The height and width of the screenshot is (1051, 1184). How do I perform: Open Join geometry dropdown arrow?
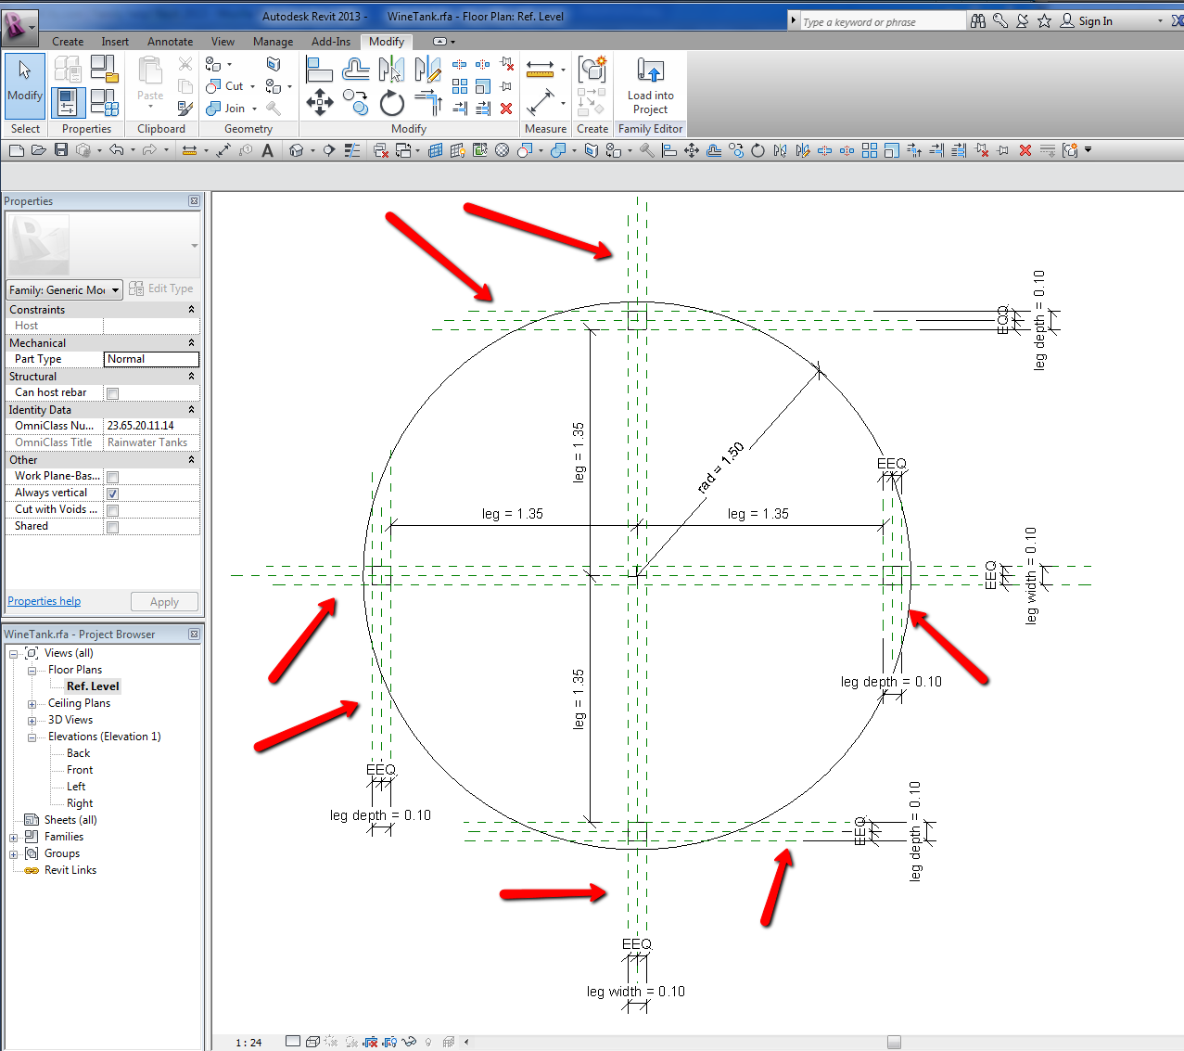(255, 109)
